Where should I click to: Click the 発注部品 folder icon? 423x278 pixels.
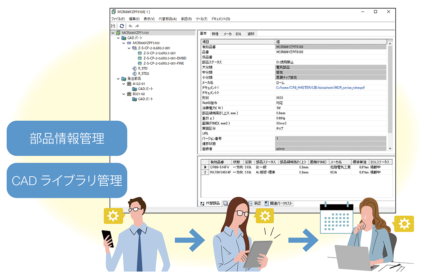pos(124,79)
